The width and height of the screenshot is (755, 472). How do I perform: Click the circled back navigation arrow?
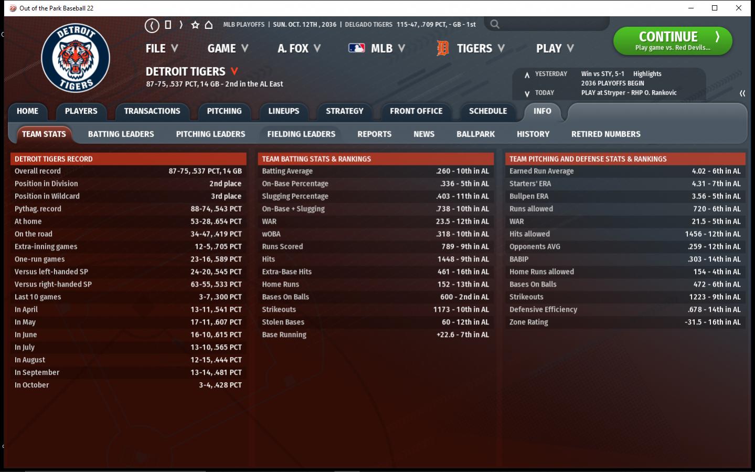click(x=152, y=25)
